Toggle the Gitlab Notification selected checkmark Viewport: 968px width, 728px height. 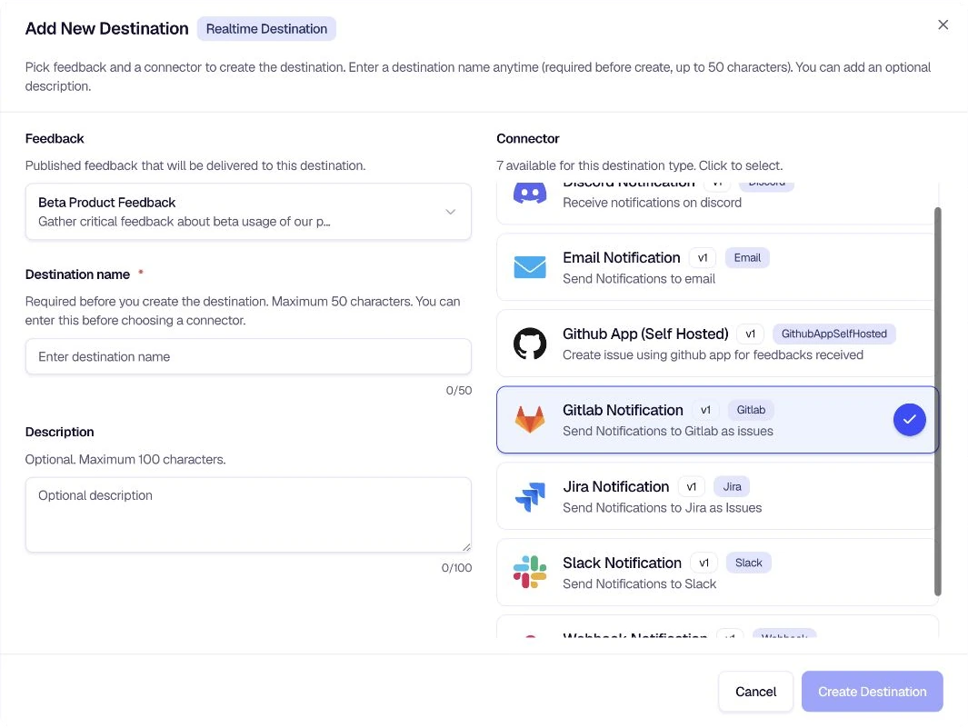point(909,420)
